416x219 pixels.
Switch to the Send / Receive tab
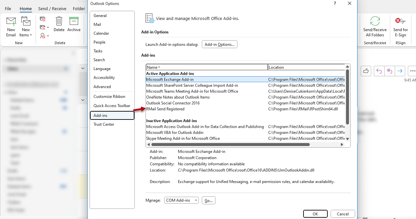[52, 9]
